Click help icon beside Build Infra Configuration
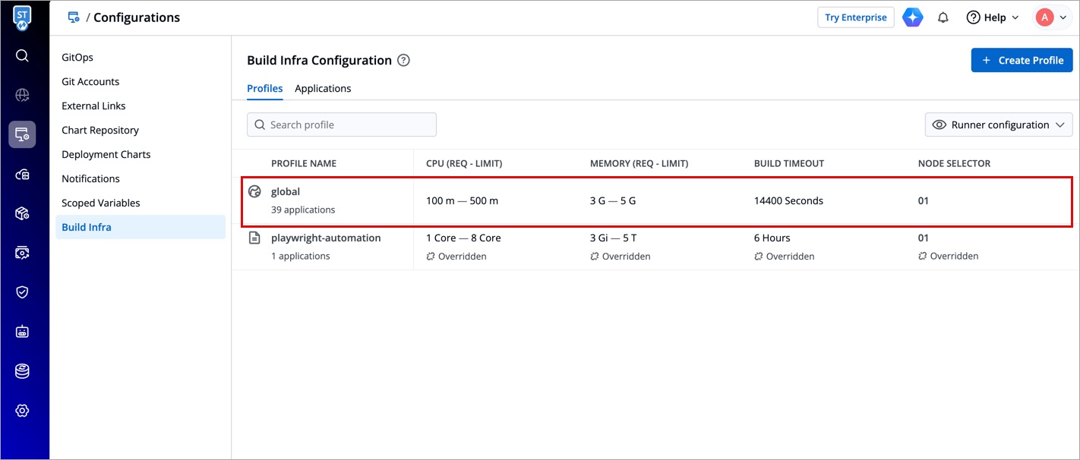Screen dimensions: 1080x460 pyautogui.click(x=404, y=61)
